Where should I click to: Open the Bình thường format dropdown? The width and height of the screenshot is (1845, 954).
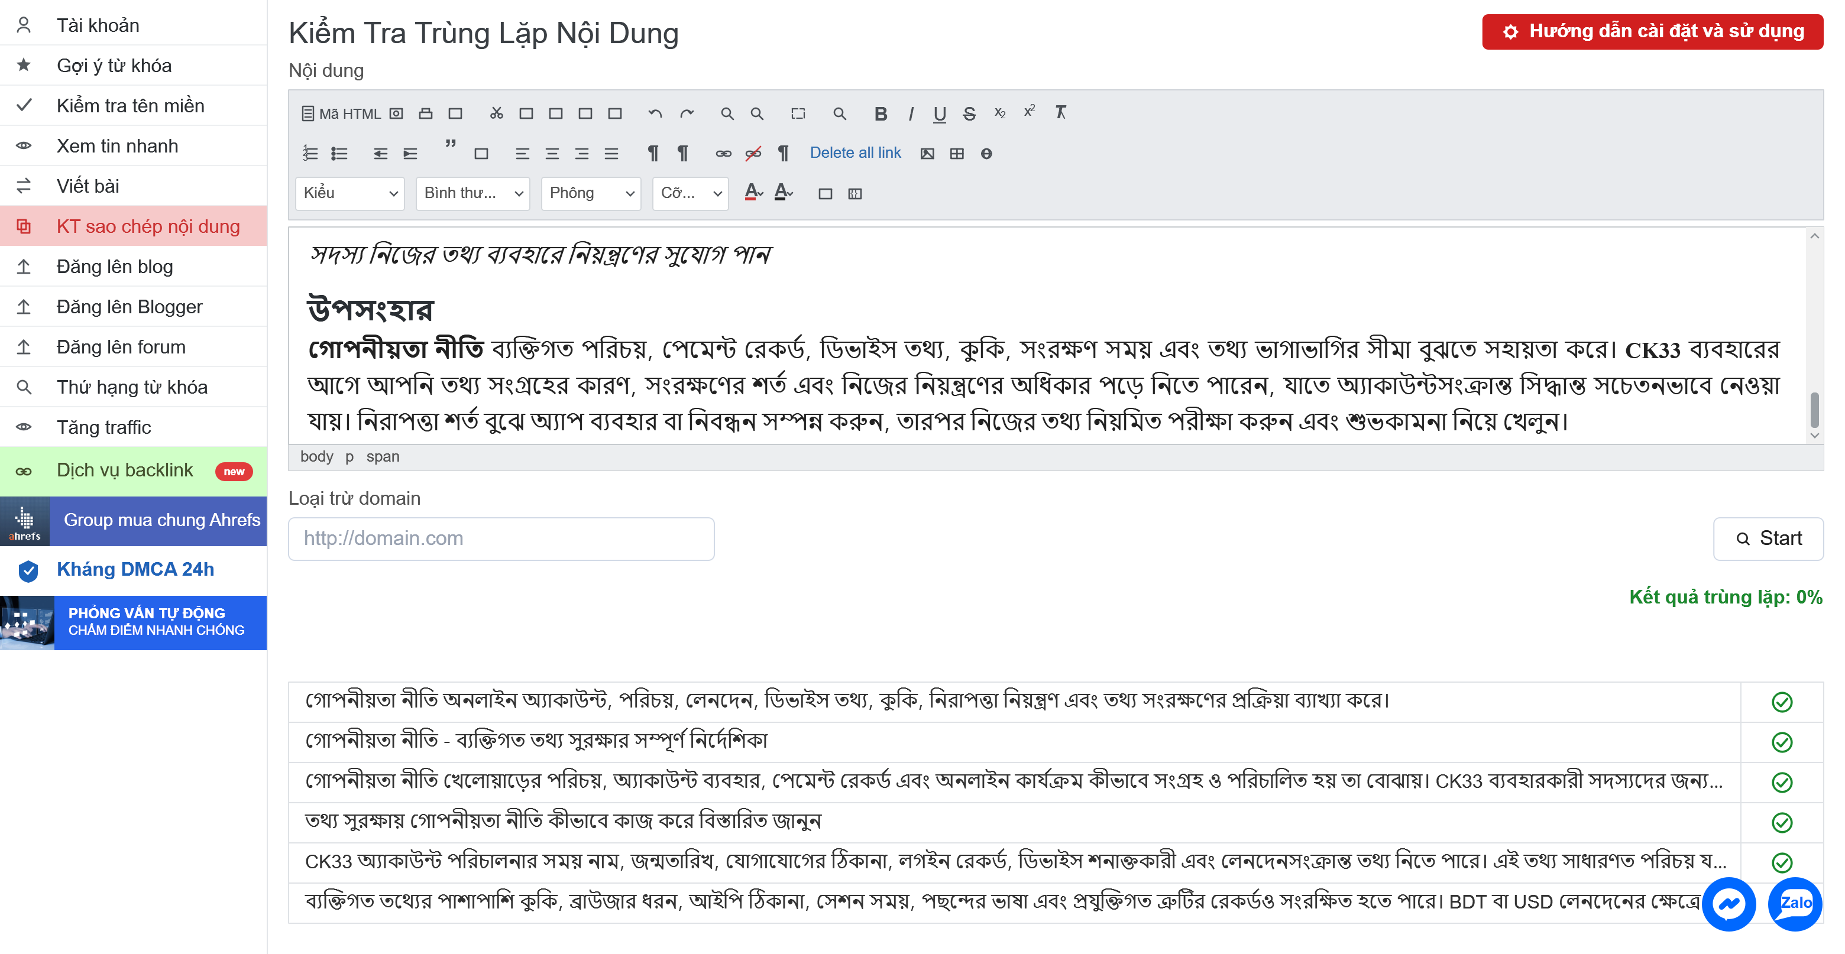[x=472, y=193]
